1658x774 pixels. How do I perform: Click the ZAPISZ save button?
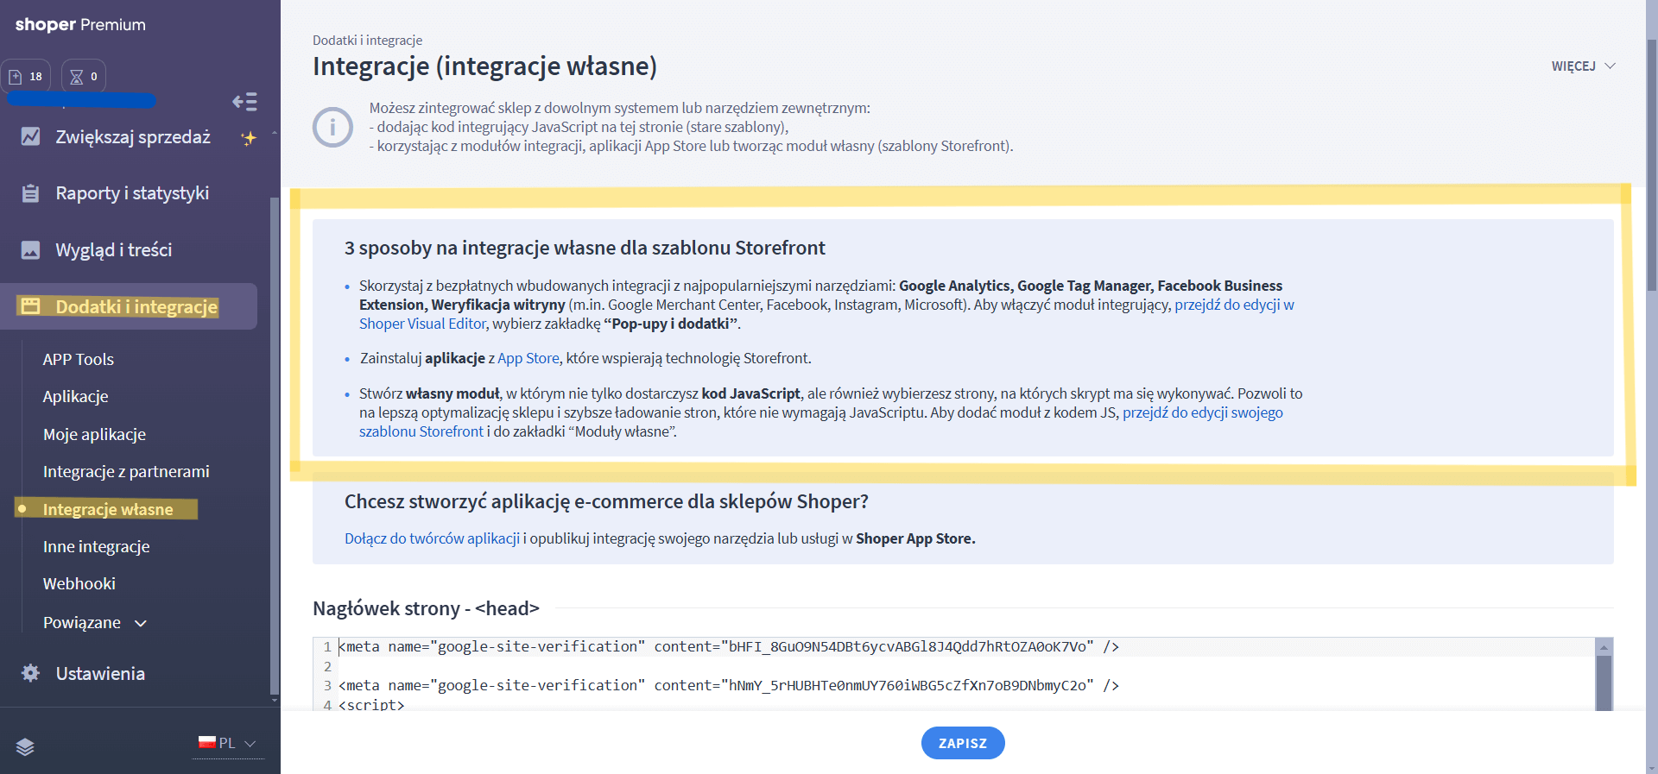963,743
